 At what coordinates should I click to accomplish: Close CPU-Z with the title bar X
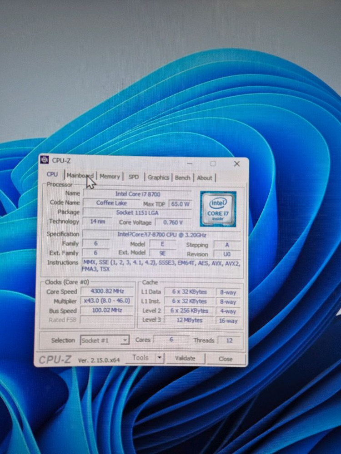click(236, 164)
